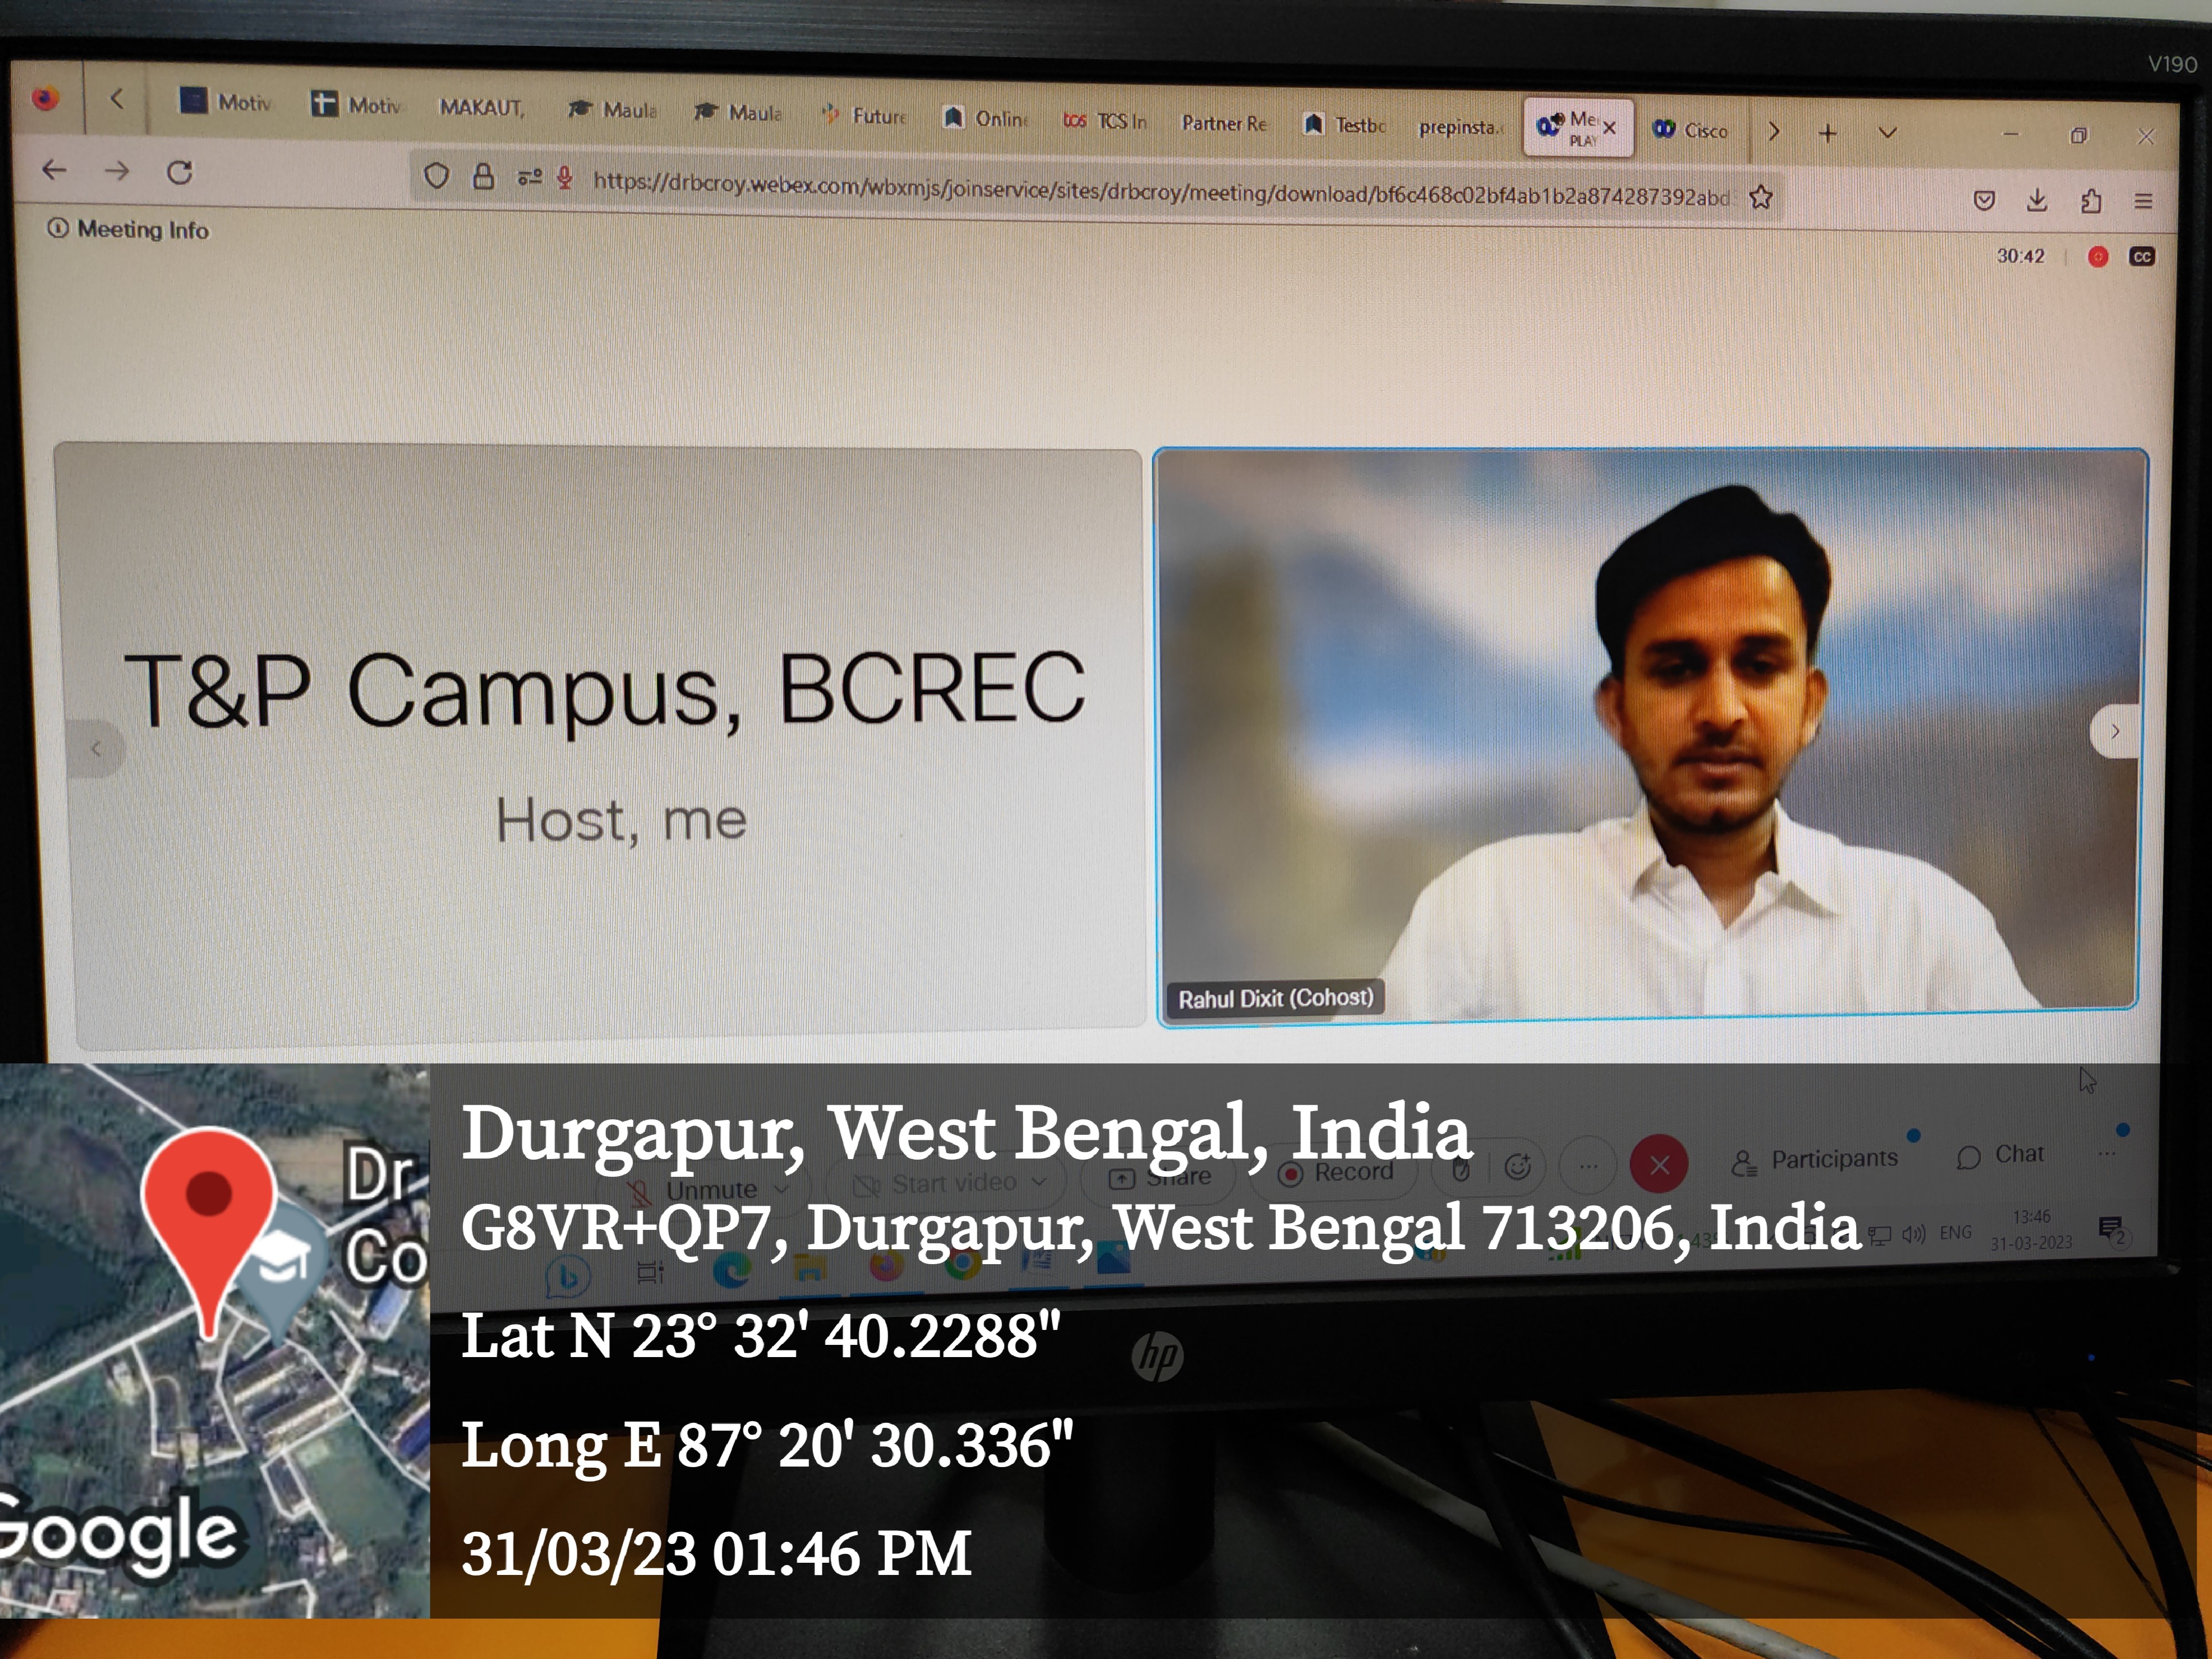This screenshot has width=2212, height=1659.
Task: Open panel options ellipsis right of Chat
Action: (2106, 1153)
